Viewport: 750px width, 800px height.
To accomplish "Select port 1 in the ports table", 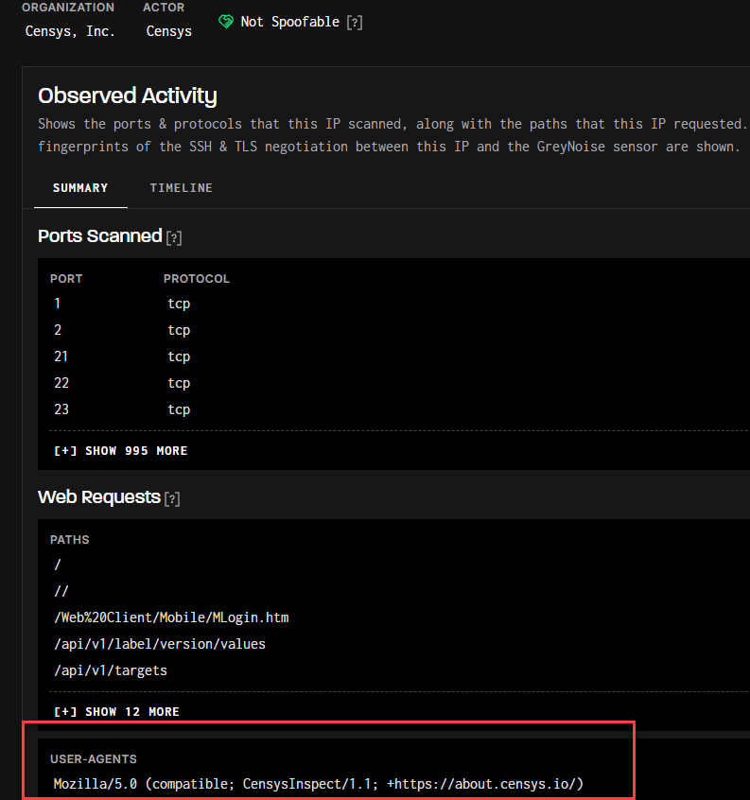I will pos(58,304).
